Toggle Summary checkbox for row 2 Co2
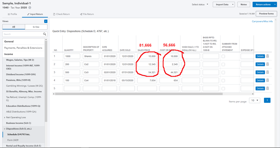 pyautogui.click(x=223, y=65)
